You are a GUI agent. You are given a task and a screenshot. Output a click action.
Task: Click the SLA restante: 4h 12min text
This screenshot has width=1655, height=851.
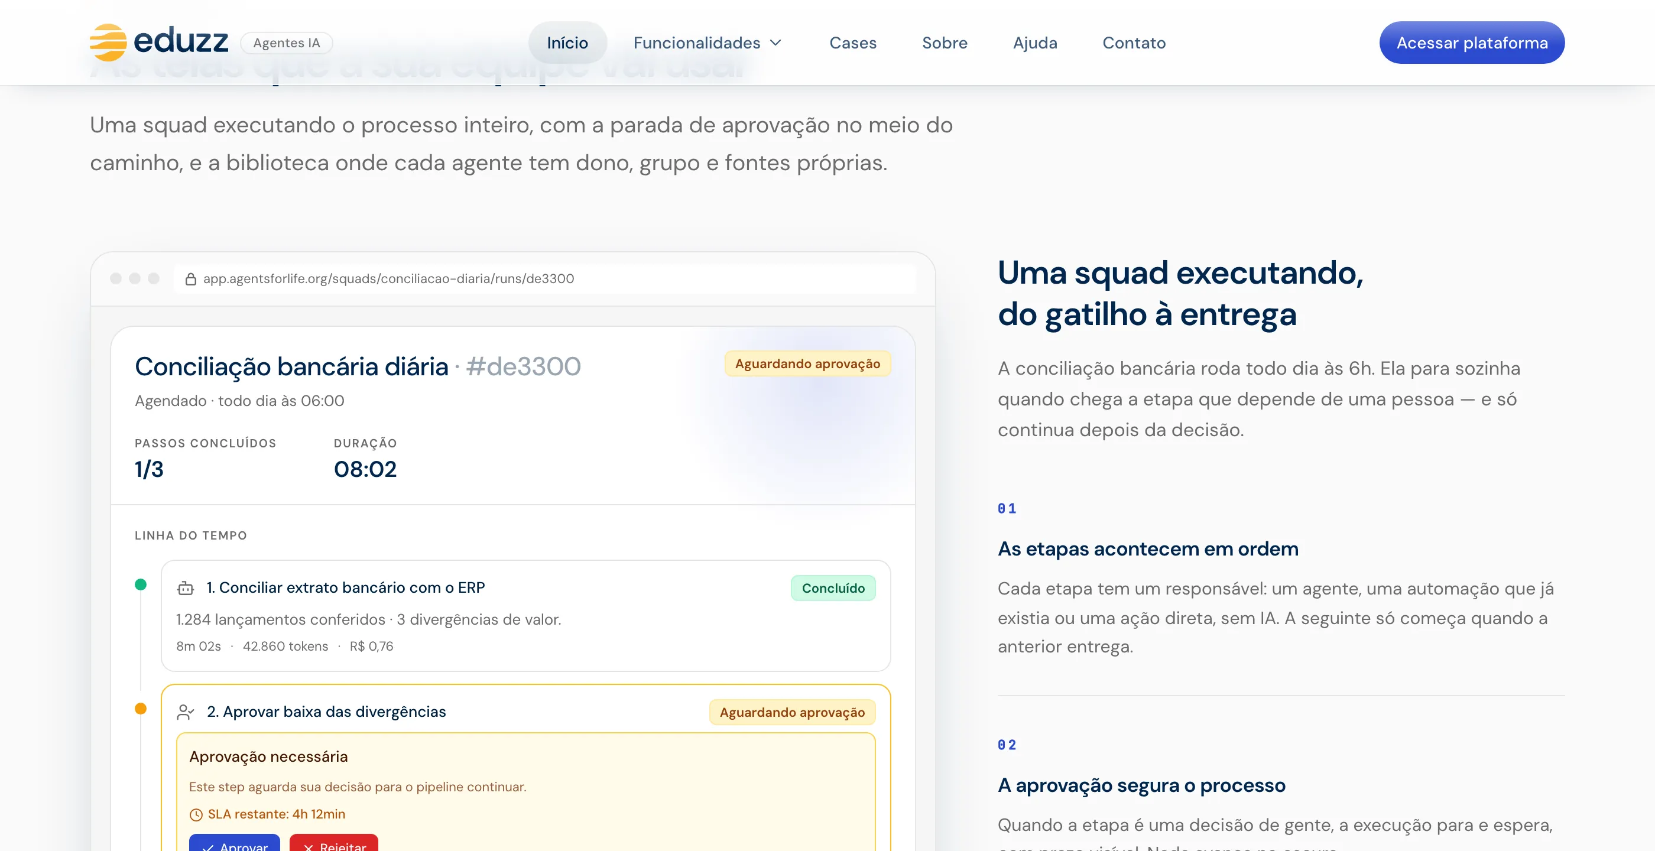(x=276, y=814)
